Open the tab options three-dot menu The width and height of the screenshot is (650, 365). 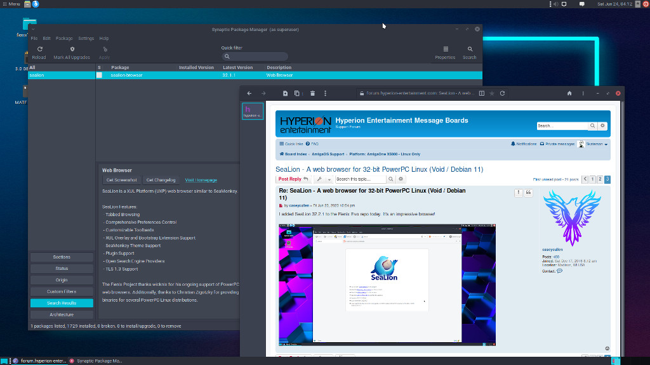[x=326, y=94]
